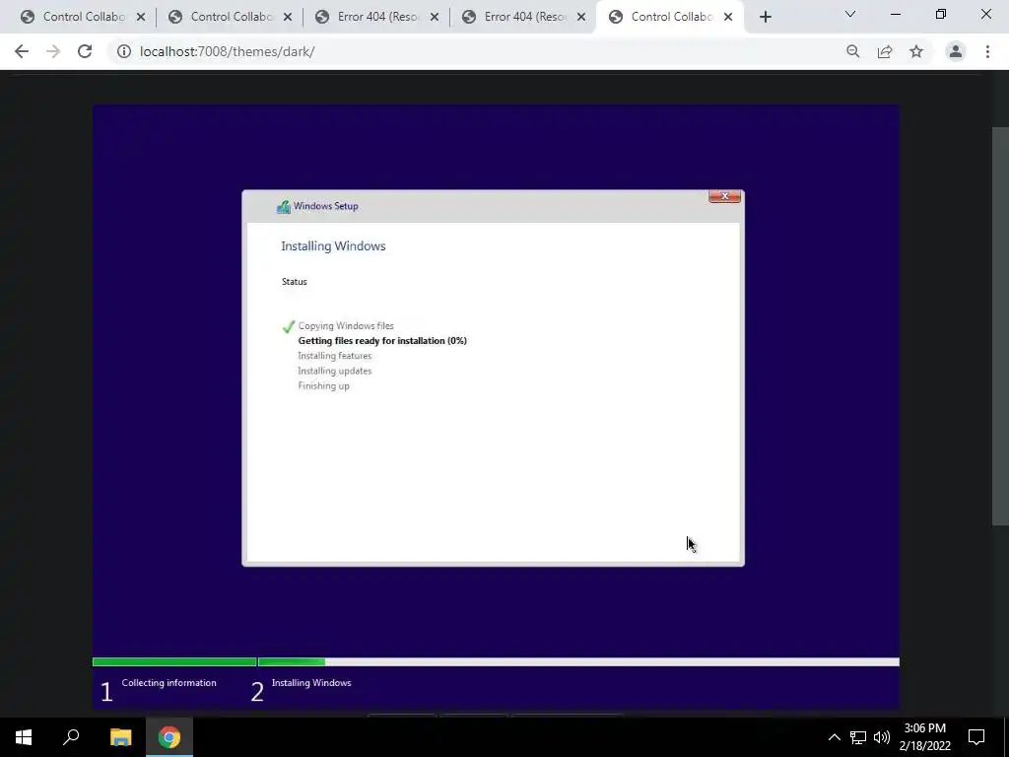Bookmark this page with the star icon
1009x757 pixels.
point(916,51)
